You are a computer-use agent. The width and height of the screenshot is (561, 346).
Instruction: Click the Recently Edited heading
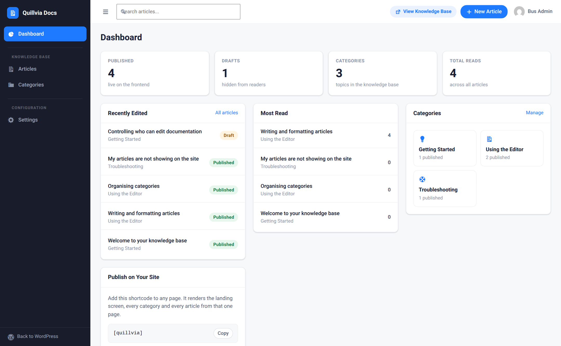click(x=128, y=113)
